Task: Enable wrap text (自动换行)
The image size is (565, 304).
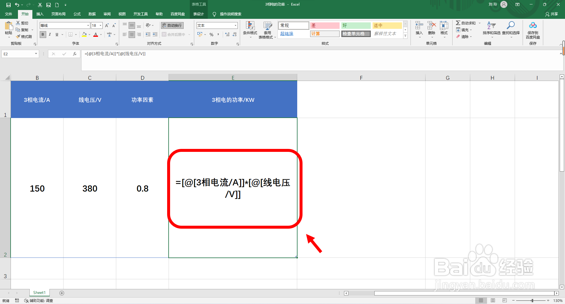Action: [172, 25]
